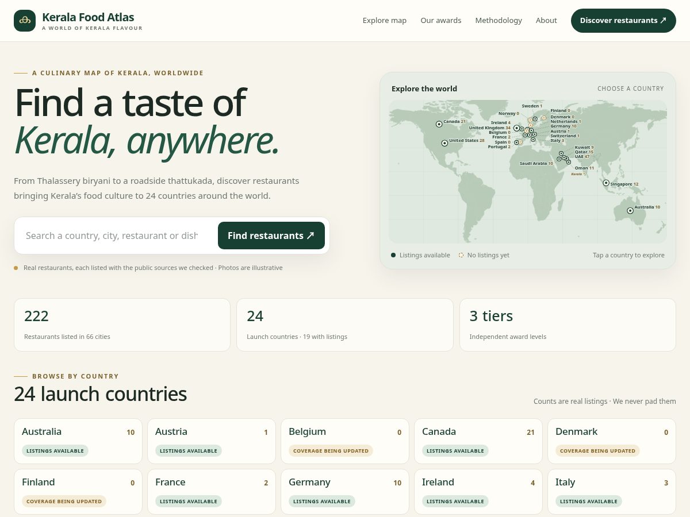Click the 'Norway 0' map label
The height and width of the screenshot is (517, 690).
click(x=509, y=114)
